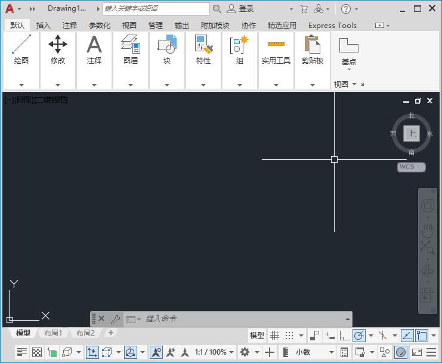Viewport: 442px width, 363px height.
Task: Open the 布局1 layout tab
Action: [x=53, y=333]
